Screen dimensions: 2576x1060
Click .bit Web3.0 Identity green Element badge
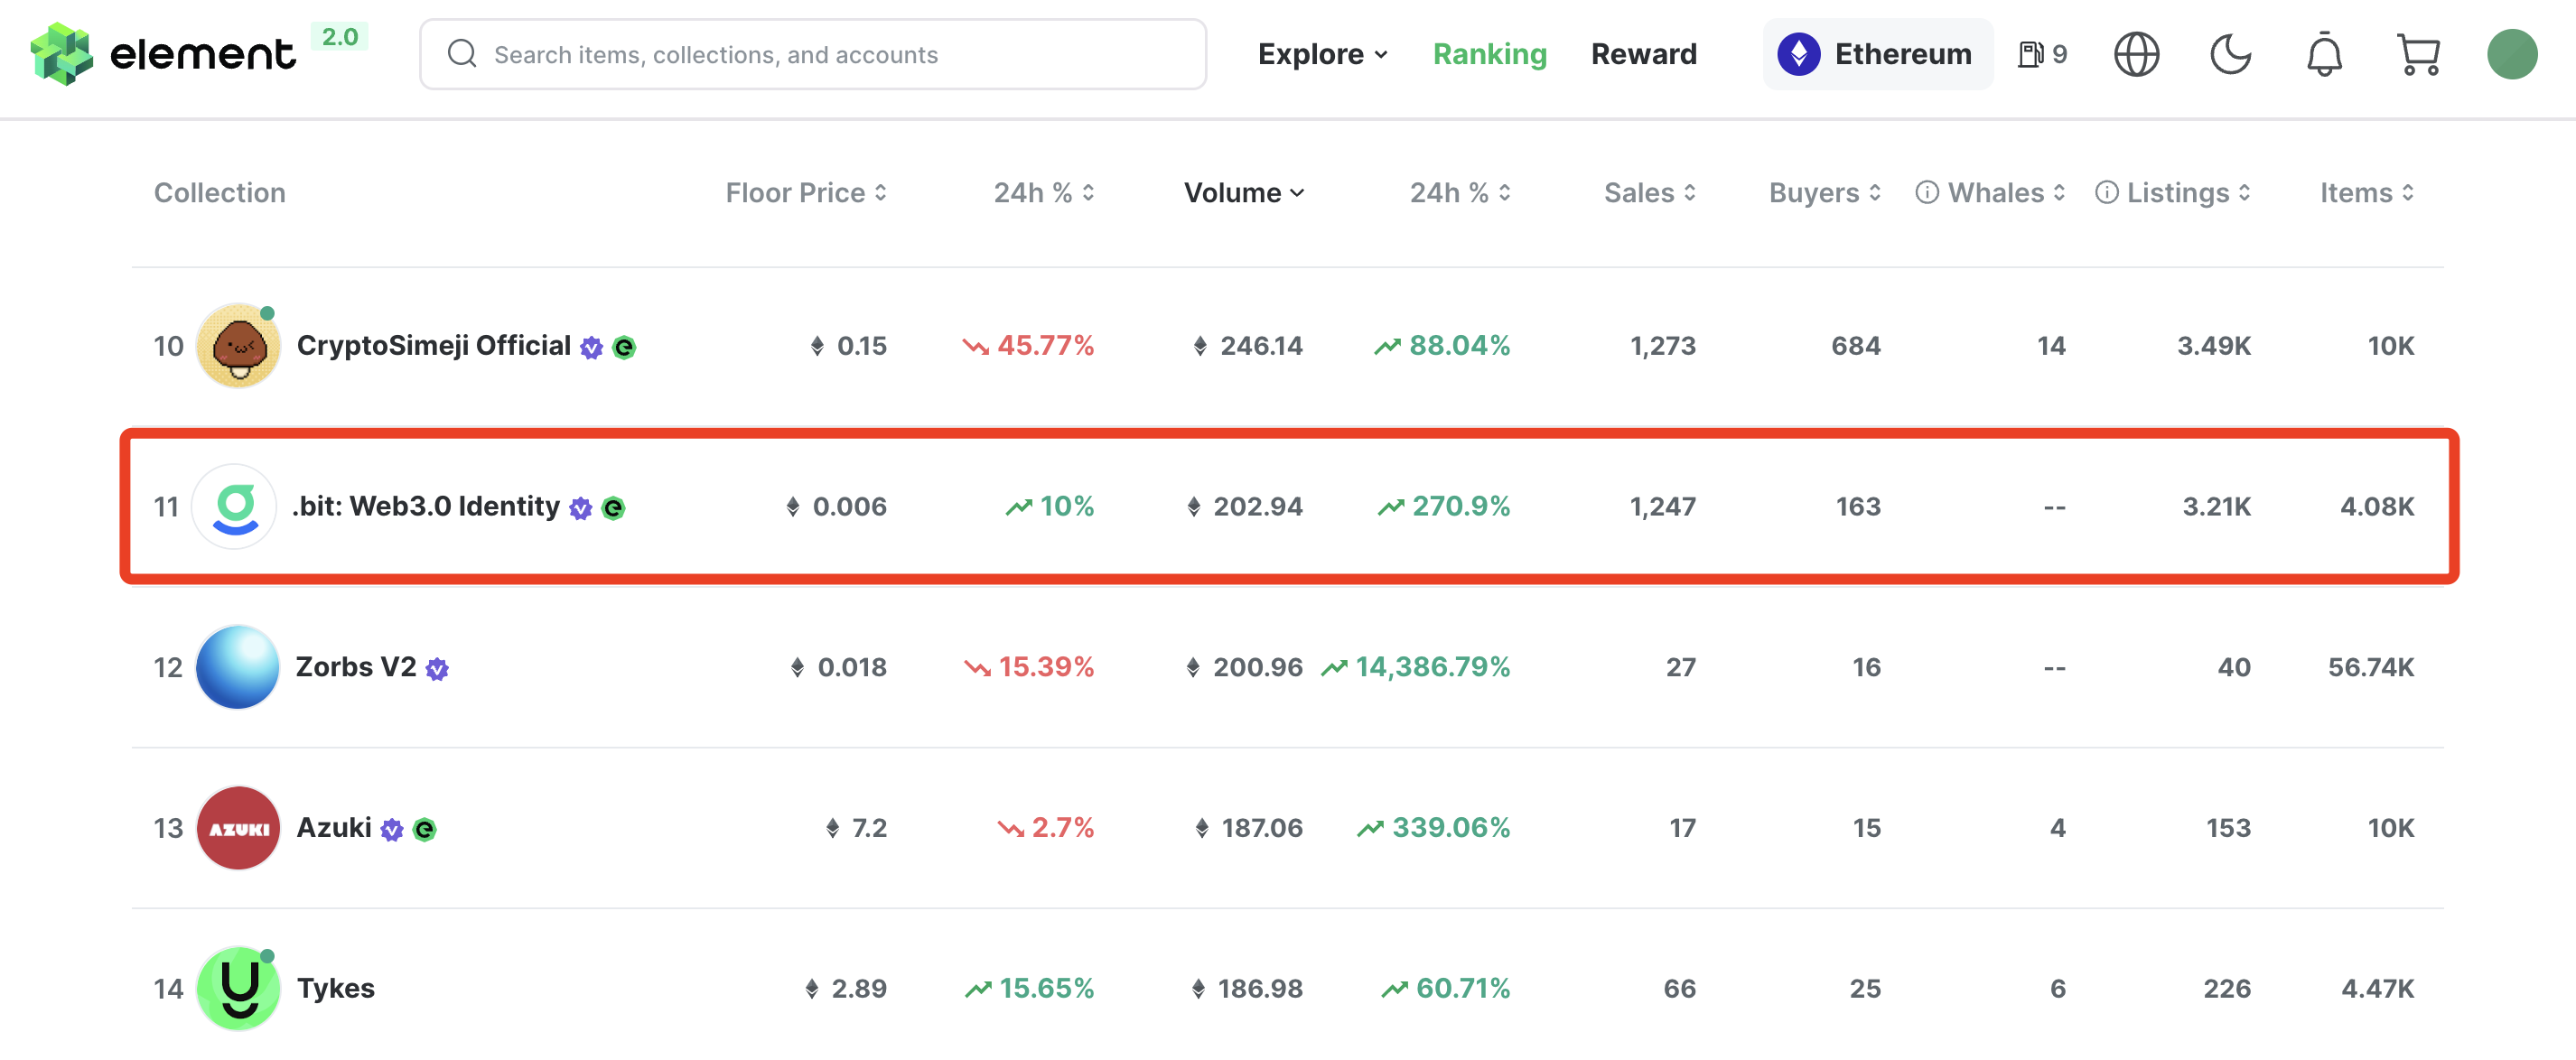point(613,508)
